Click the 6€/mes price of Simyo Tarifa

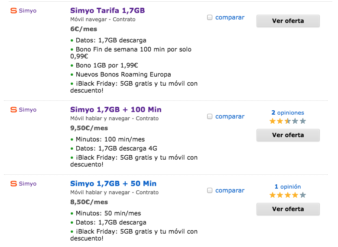pos(84,29)
